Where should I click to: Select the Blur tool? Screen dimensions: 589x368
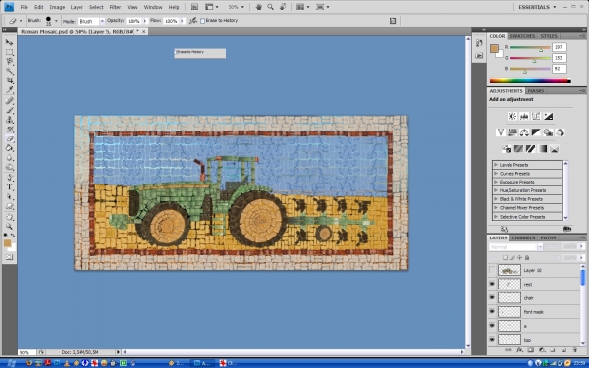(9, 158)
